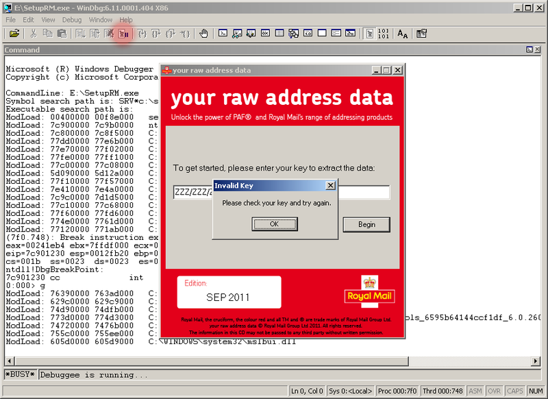Viewport: 548px width, 399px height.
Task: Open the Help menu
Action: 126,20
